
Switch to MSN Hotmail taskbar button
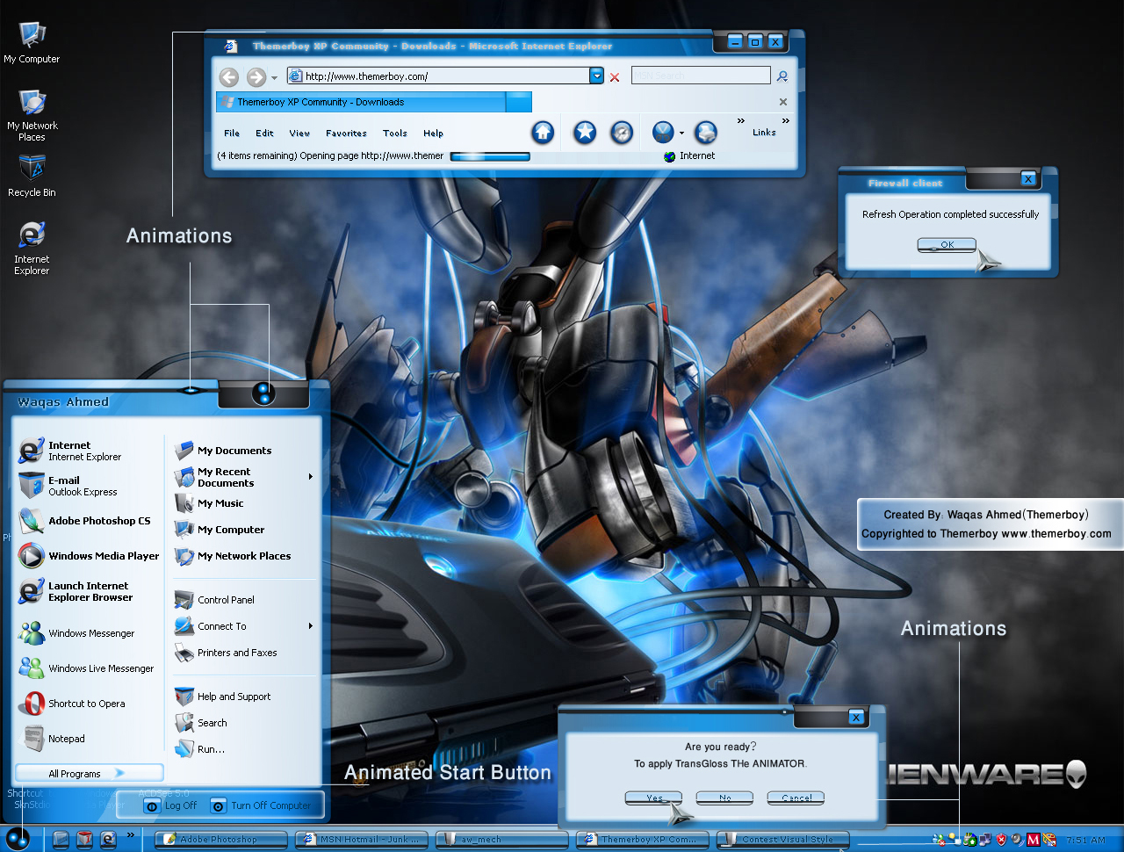[361, 840]
